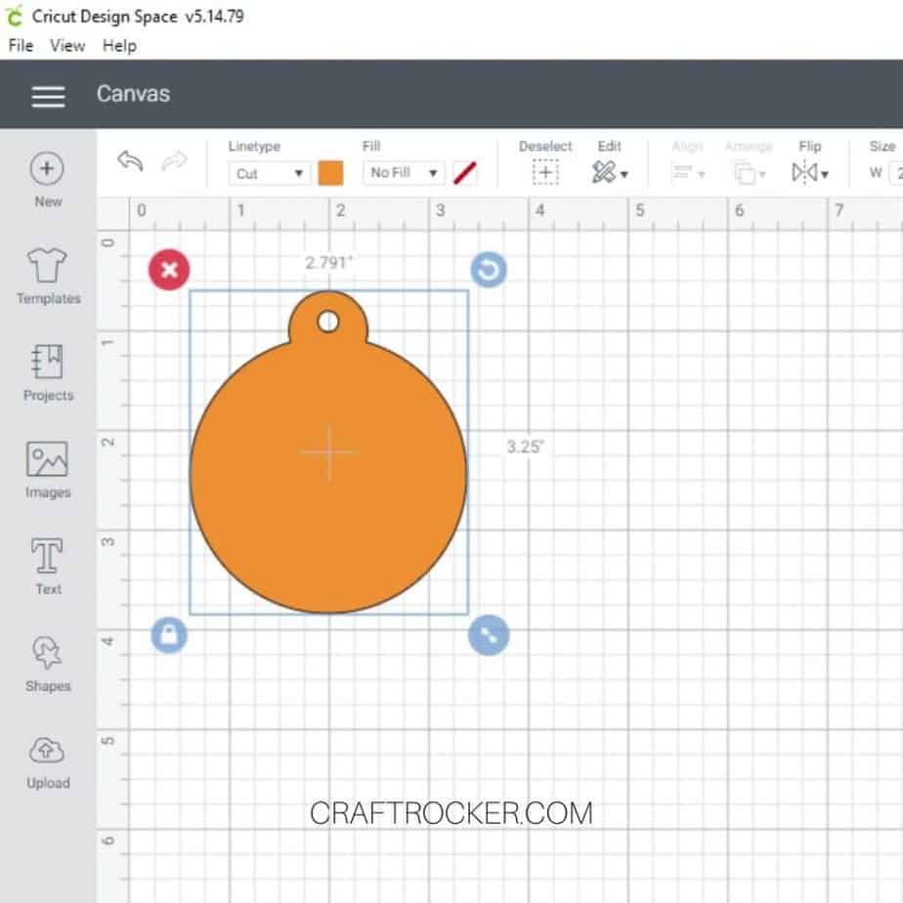The width and height of the screenshot is (903, 903).
Task: Redo the last action
Action: point(175,160)
